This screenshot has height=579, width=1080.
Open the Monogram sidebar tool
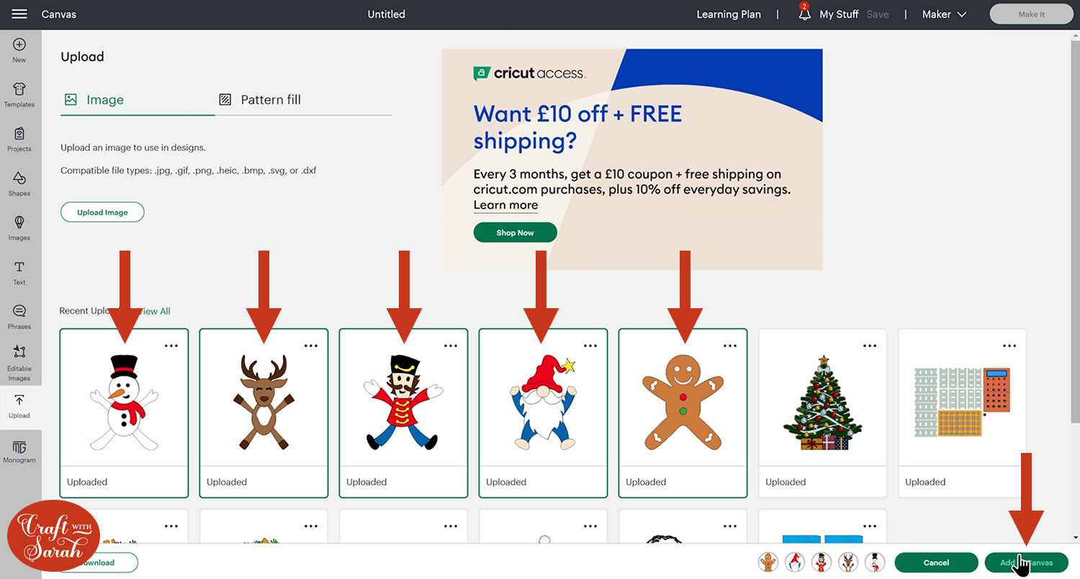click(x=19, y=451)
